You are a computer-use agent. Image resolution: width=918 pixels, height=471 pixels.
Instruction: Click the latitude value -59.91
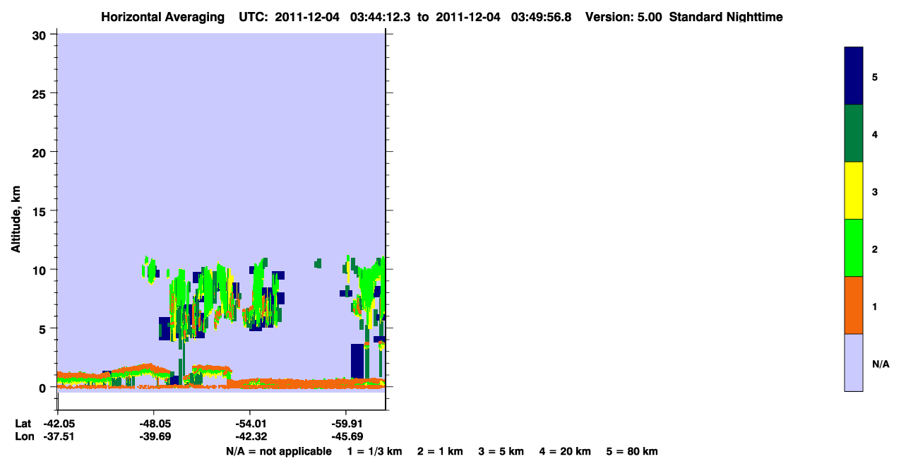[x=346, y=424]
